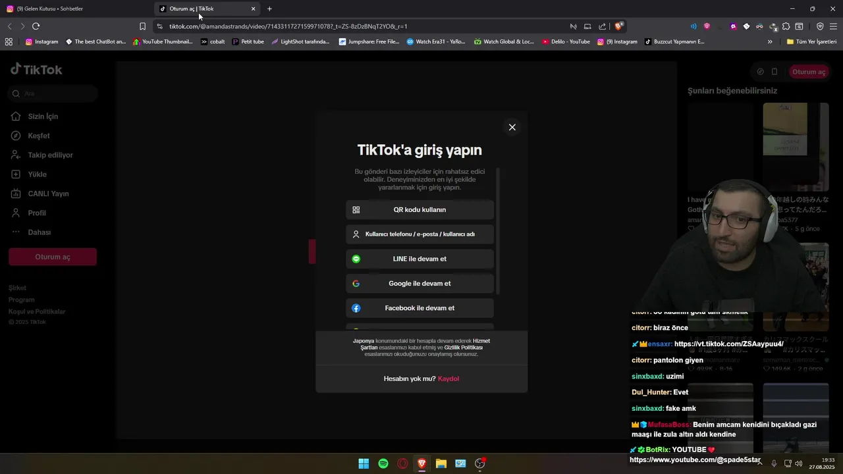The image size is (843, 474).
Task: Expand Dahası menu in sidebar
Action: tap(39, 232)
